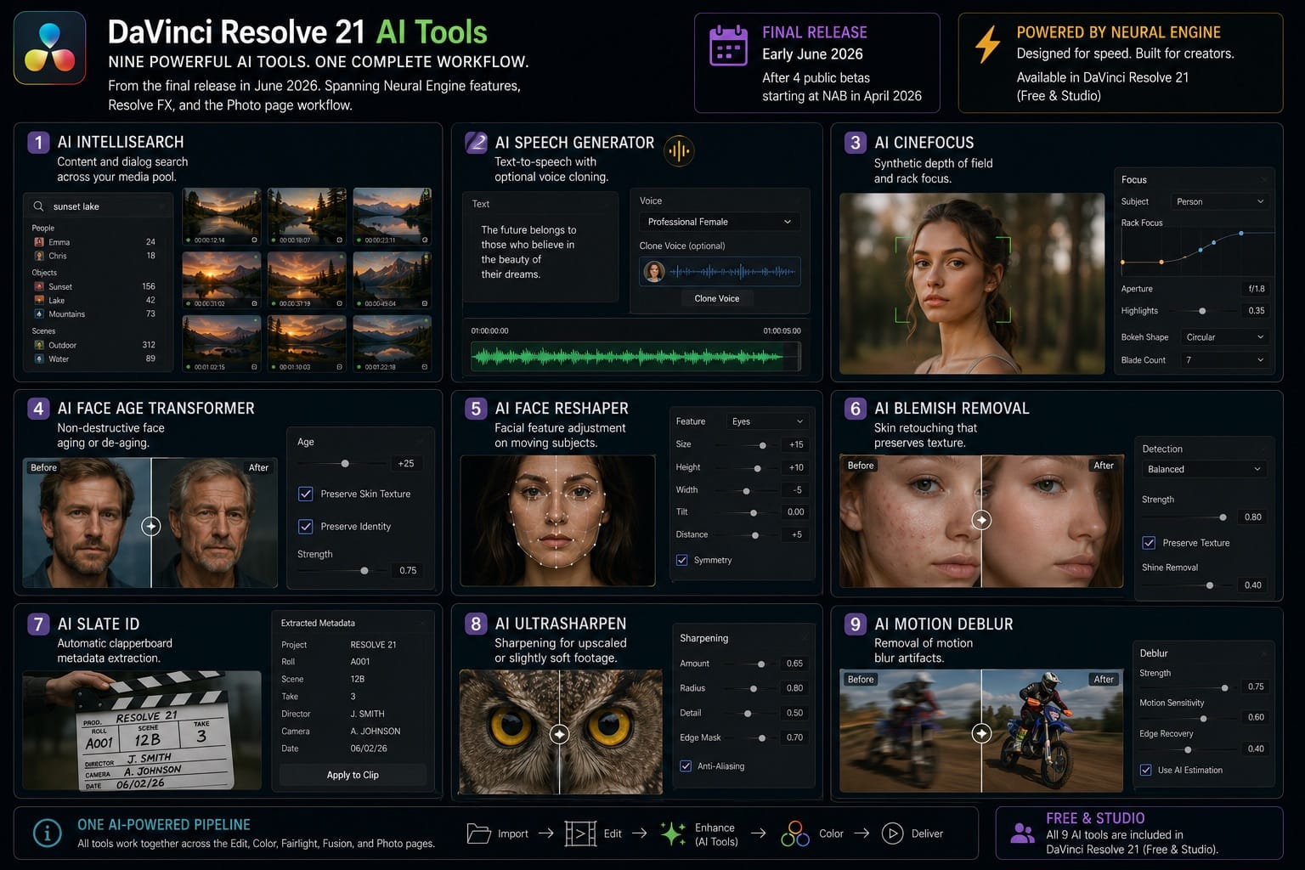Click the Neural Engine lightning bolt icon

pyautogui.click(x=987, y=44)
